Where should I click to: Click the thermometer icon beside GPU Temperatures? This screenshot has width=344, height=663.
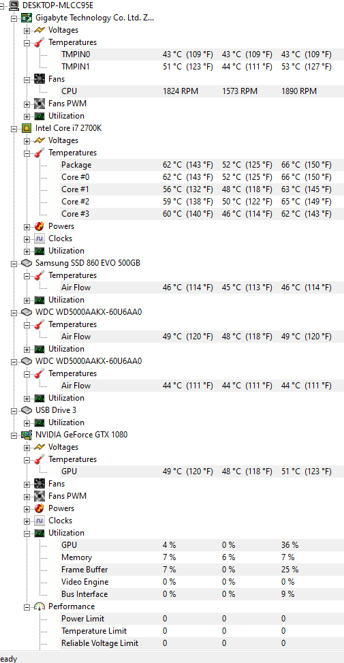click(40, 459)
